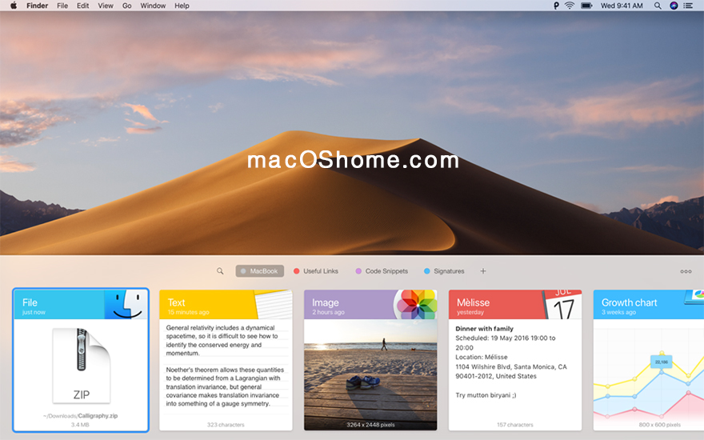This screenshot has height=440, width=704.
Task: Click the 'General relativity includes' paragraph
Action: [x=222, y=340]
